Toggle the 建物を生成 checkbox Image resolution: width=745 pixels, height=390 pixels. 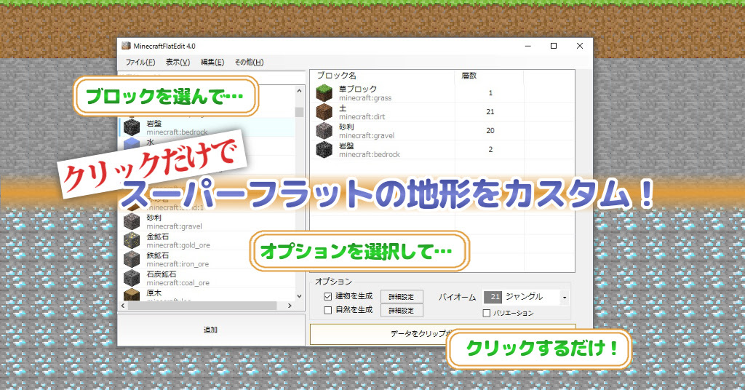(x=328, y=296)
